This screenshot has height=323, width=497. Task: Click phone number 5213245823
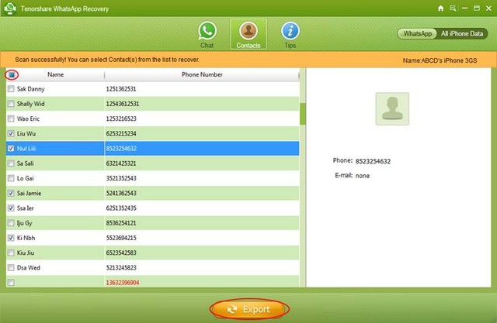121,267
